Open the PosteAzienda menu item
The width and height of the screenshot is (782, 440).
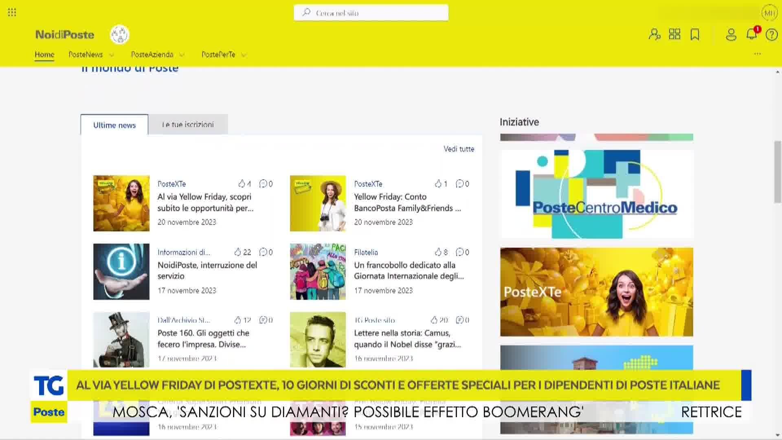point(152,55)
